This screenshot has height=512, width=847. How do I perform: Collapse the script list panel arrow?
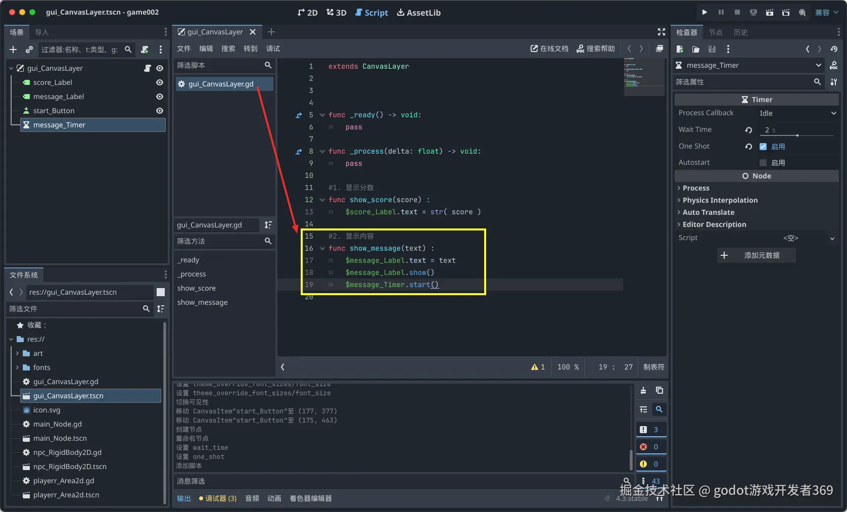pos(283,367)
